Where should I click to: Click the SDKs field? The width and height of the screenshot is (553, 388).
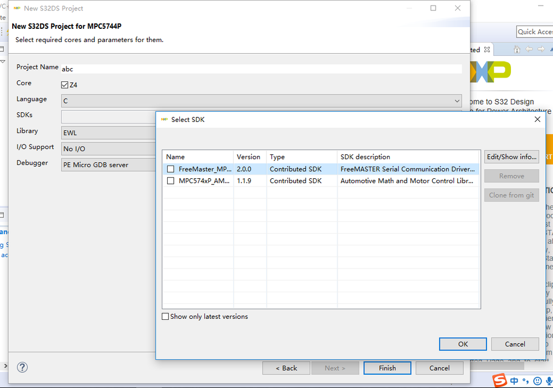tap(108, 116)
